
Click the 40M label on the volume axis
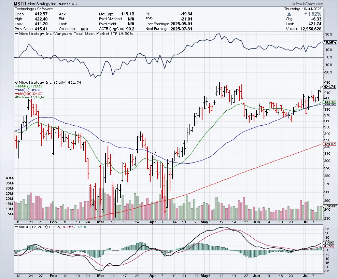point(9,178)
